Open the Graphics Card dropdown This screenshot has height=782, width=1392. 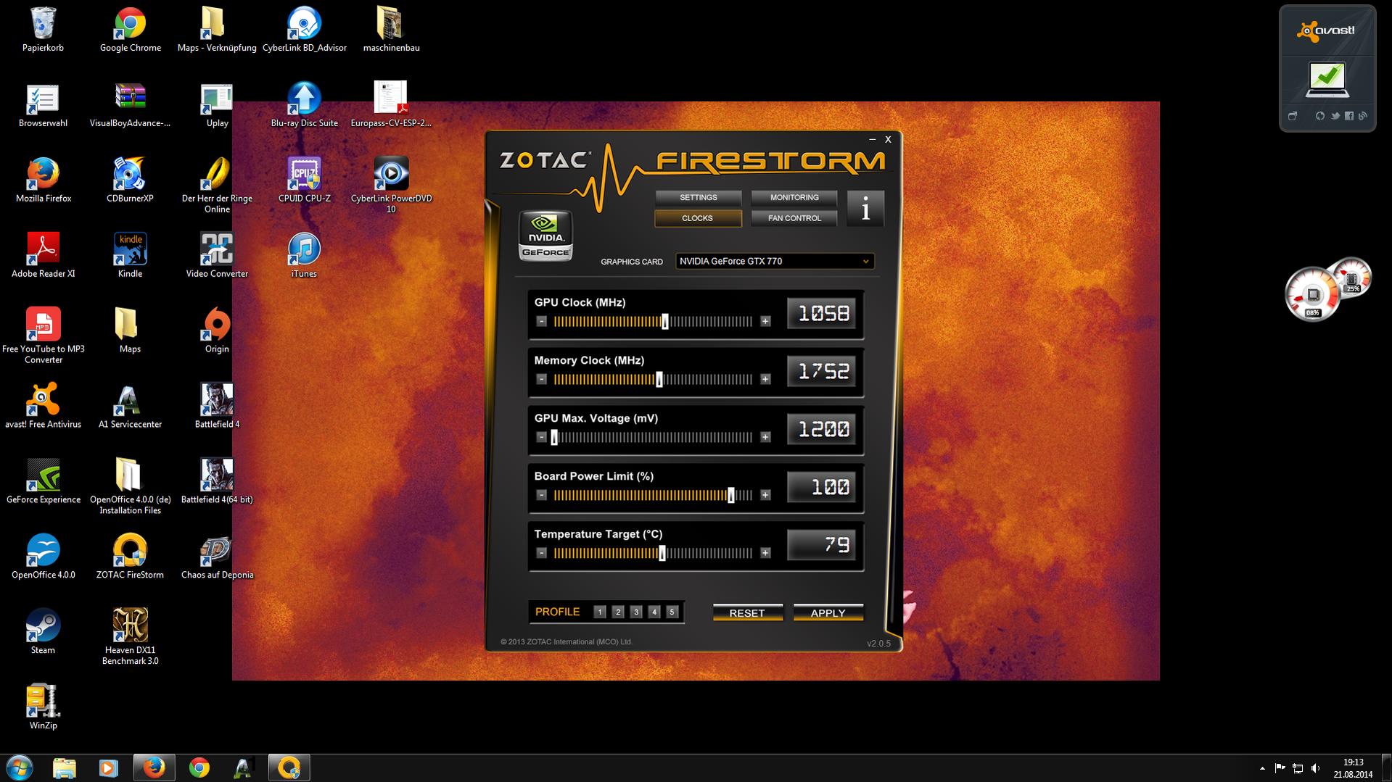click(x=775, y=261)
